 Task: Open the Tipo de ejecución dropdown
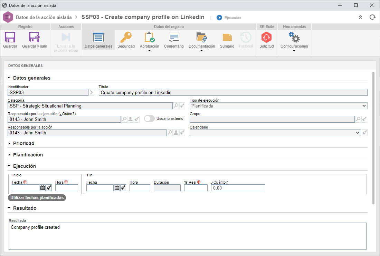278,106
